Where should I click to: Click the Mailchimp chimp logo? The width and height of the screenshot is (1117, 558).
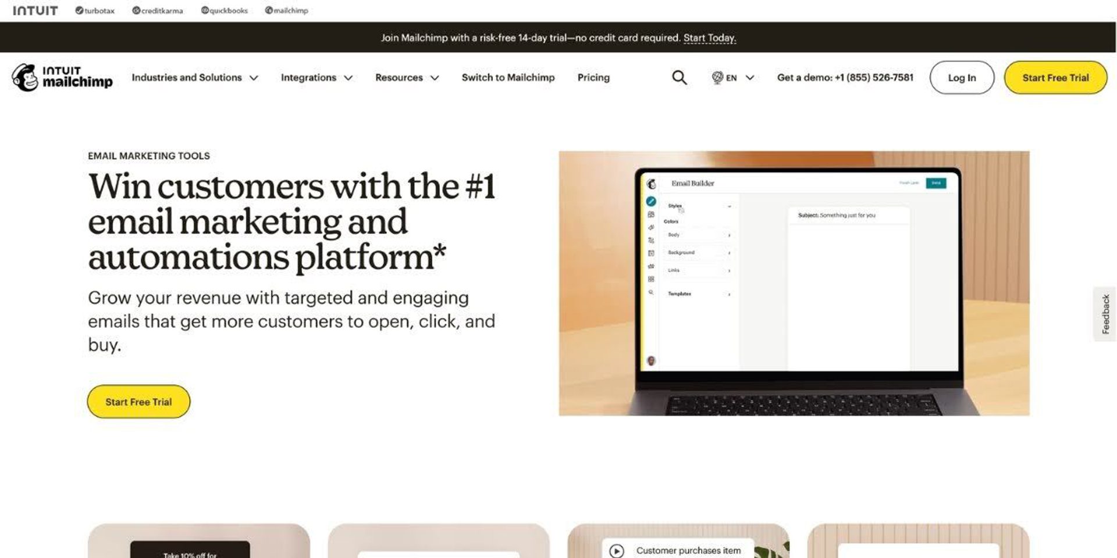25,77
